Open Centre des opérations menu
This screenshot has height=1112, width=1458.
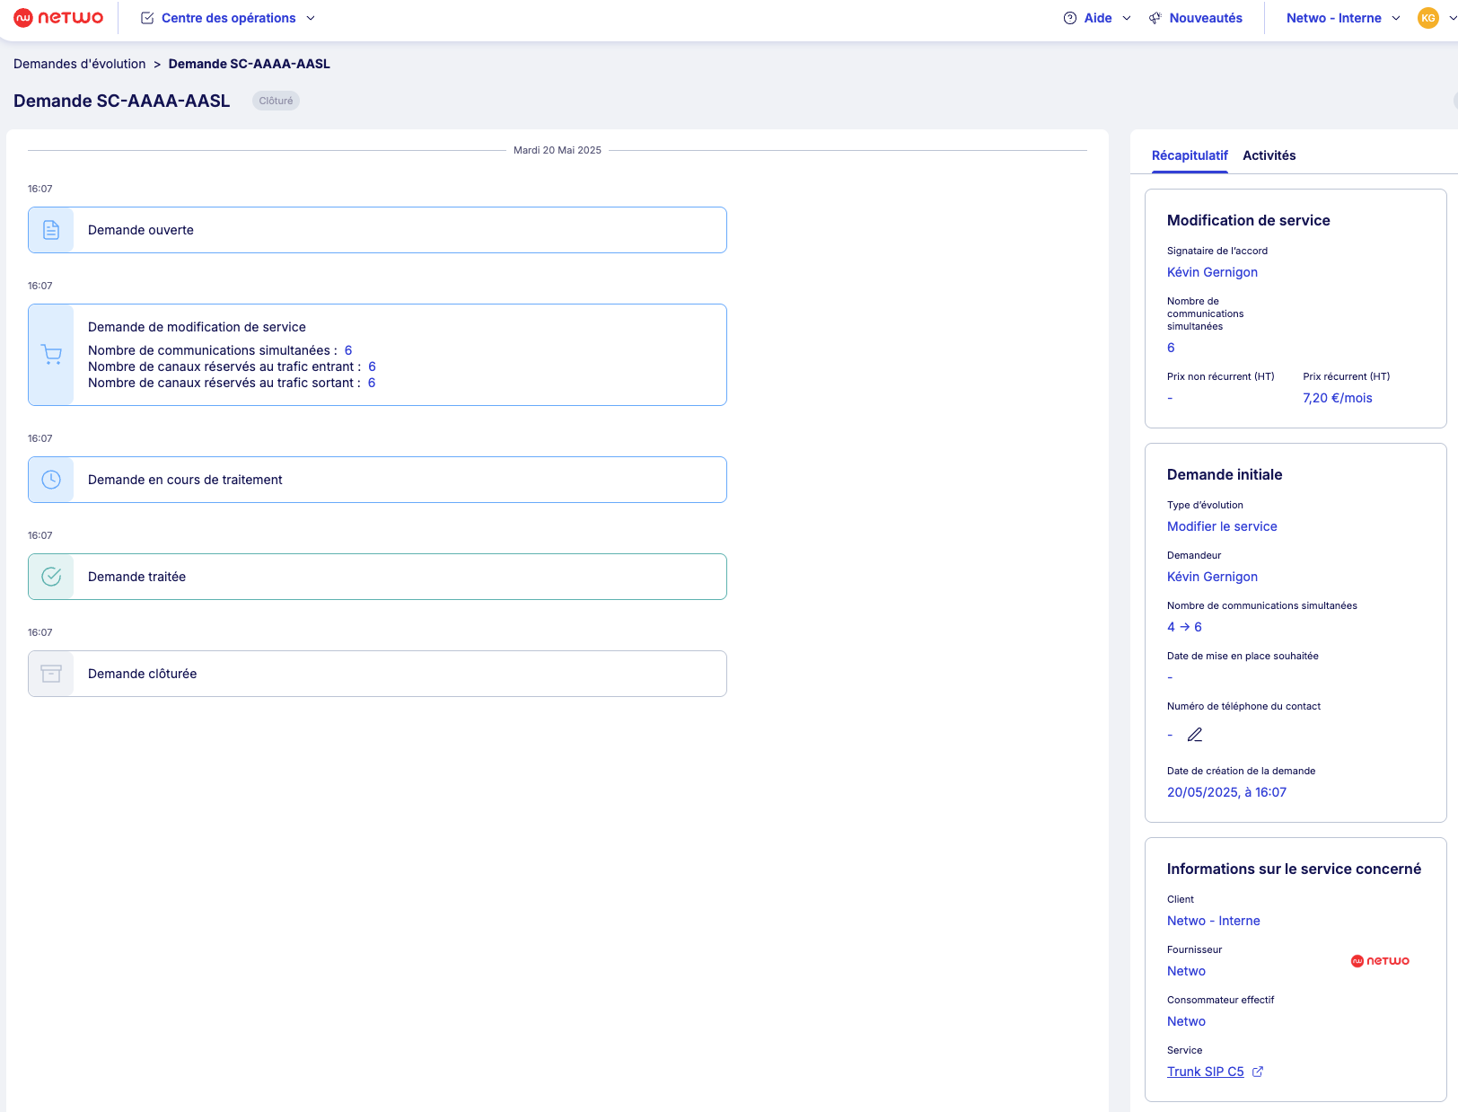pyautogui.click(x=228, y=18)
